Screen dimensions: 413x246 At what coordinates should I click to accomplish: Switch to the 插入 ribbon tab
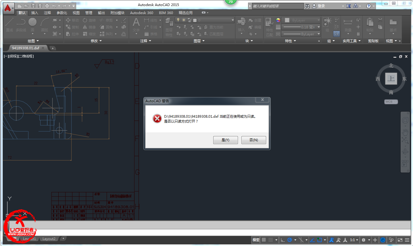34,13
